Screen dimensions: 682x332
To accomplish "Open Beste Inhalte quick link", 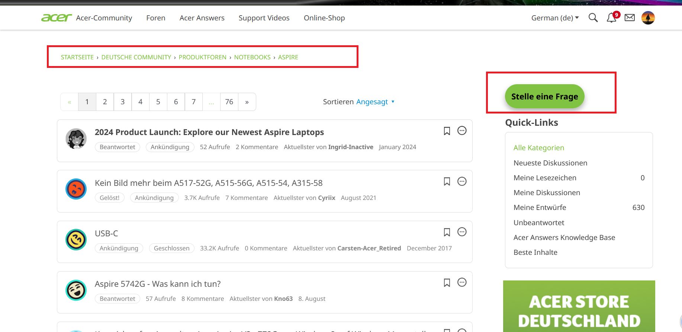I will click(x=535, y=252).
